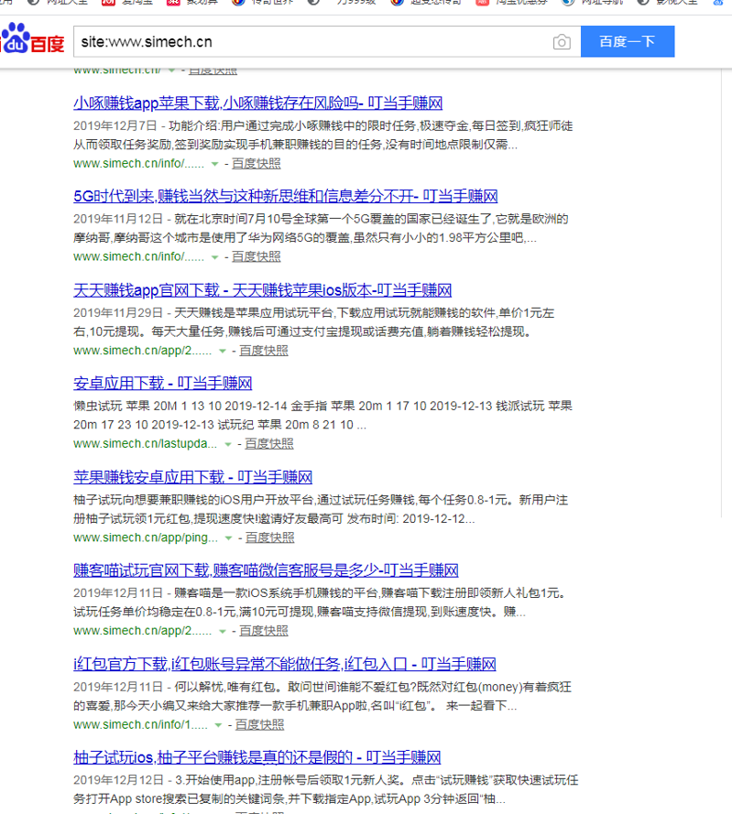Click snippet text dated 2019年11月12日
Image resolution: width=732 pixels, height=814 pixels.
coord(321,228)
